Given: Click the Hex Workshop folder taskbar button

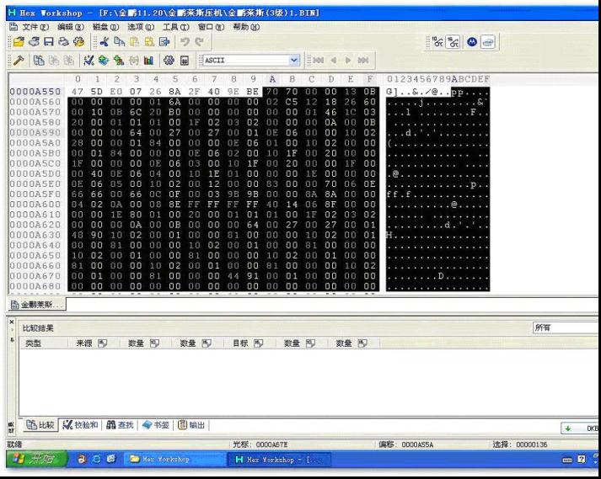Looking at the screenshot, I should coord(174,459).
